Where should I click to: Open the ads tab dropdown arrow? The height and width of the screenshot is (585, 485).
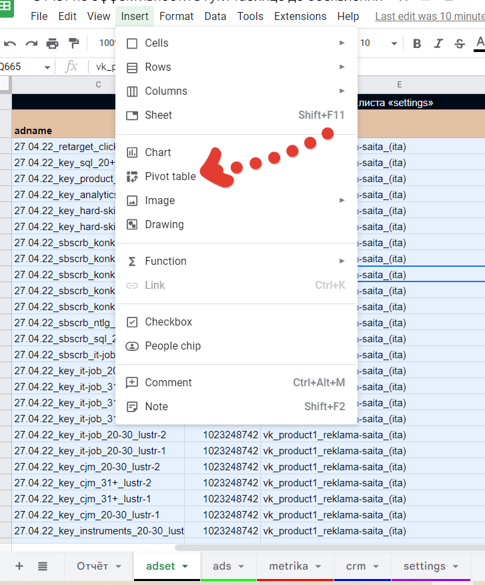coord(241,566)
